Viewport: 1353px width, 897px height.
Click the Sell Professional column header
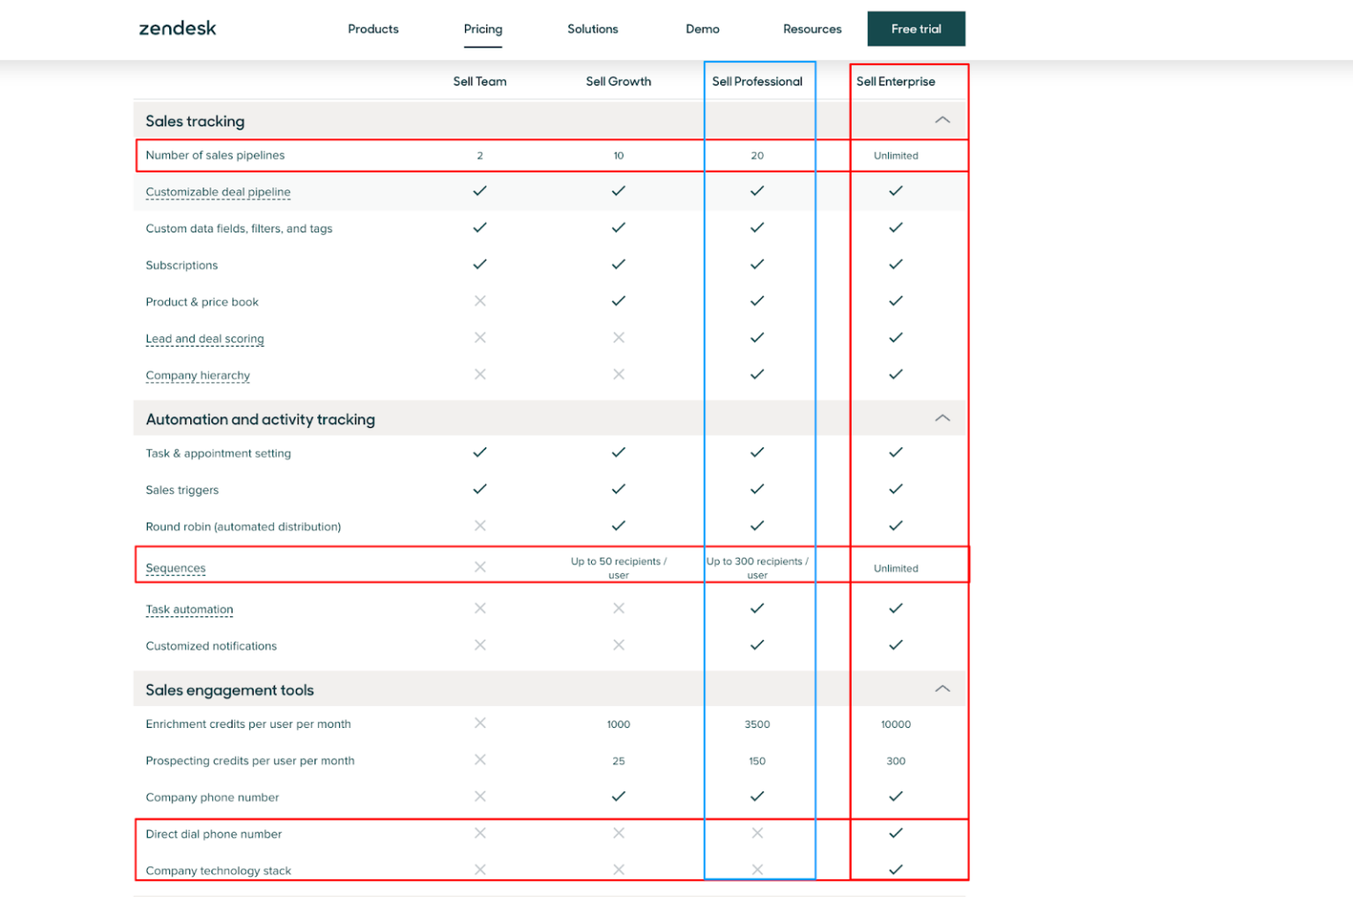point(758,81)
